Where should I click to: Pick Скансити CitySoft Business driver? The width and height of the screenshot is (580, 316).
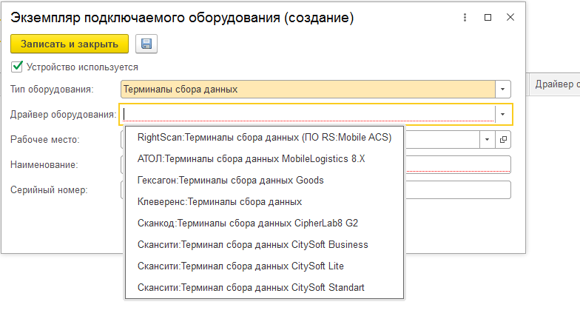pyautogui.click(x=265, y=244)
